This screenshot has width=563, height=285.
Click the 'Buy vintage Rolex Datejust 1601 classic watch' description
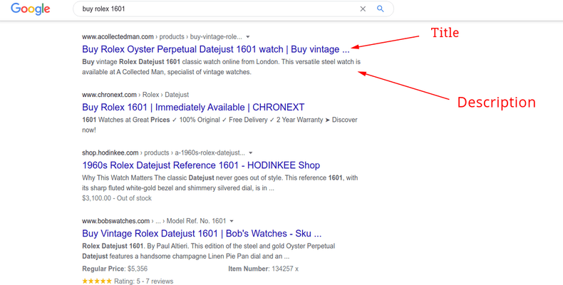tap(221, 67)
